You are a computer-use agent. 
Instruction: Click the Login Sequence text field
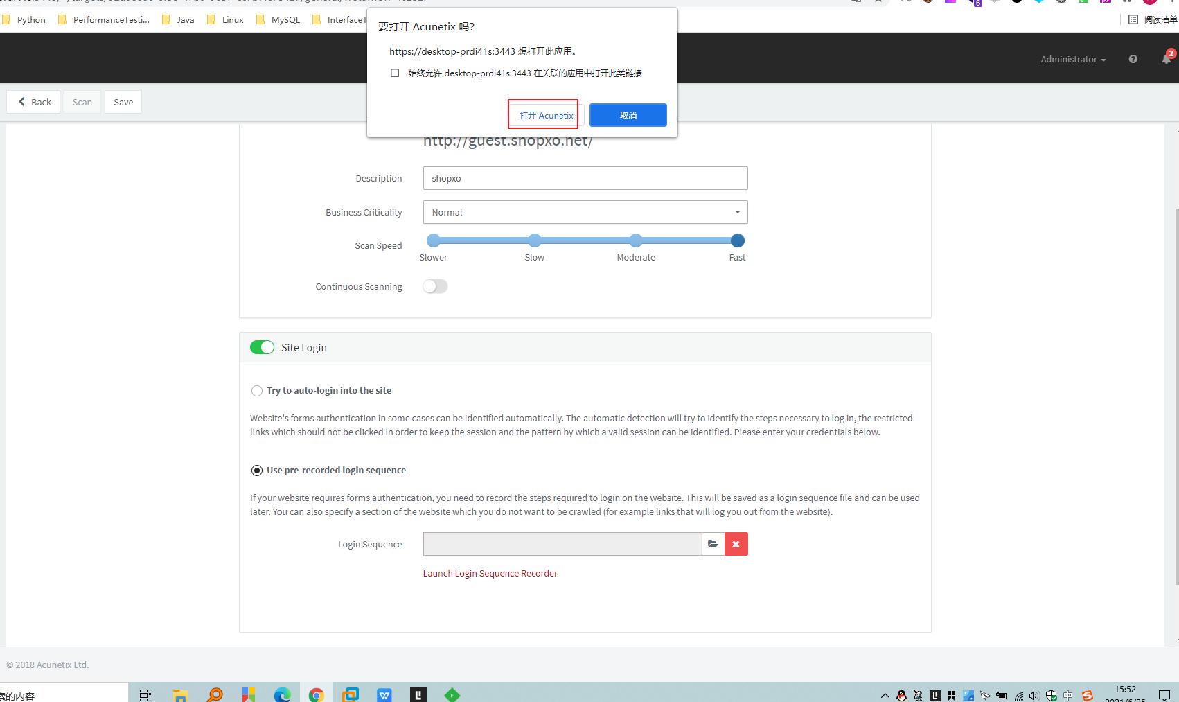tap(562, 544)
